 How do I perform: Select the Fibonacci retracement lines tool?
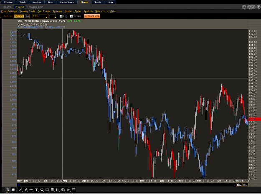pos(53,190)
